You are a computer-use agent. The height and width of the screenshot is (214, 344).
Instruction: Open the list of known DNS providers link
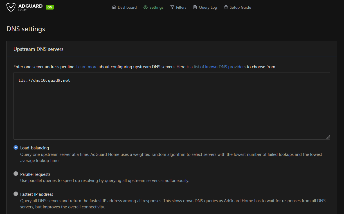pyautogui.click(x=219, y=67)
